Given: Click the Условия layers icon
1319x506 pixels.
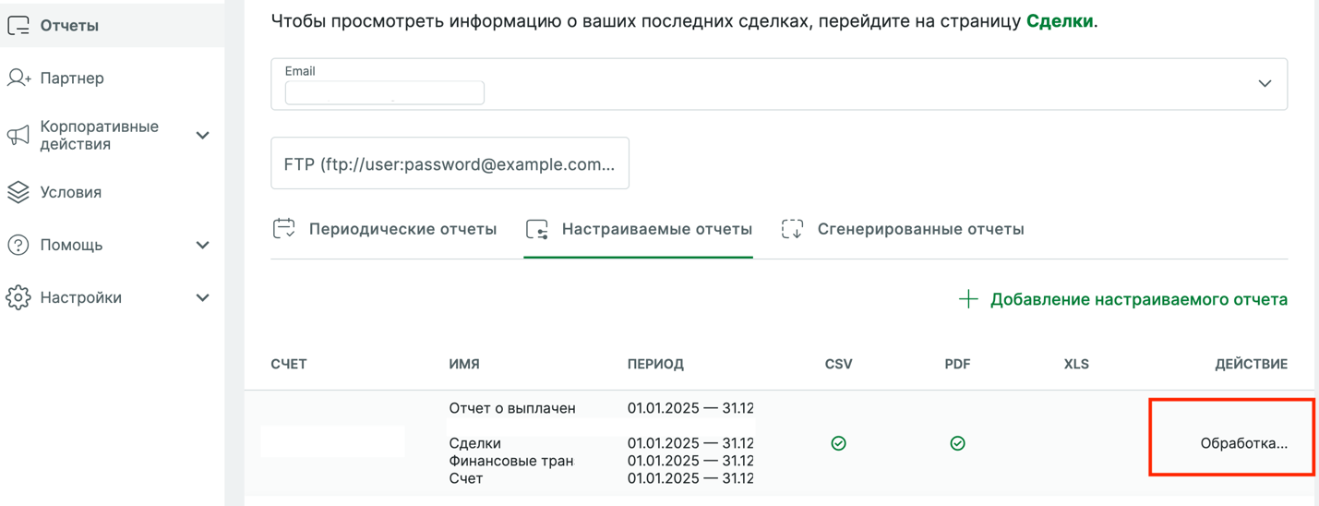Looking at the screenshot, I should point(18,192).
